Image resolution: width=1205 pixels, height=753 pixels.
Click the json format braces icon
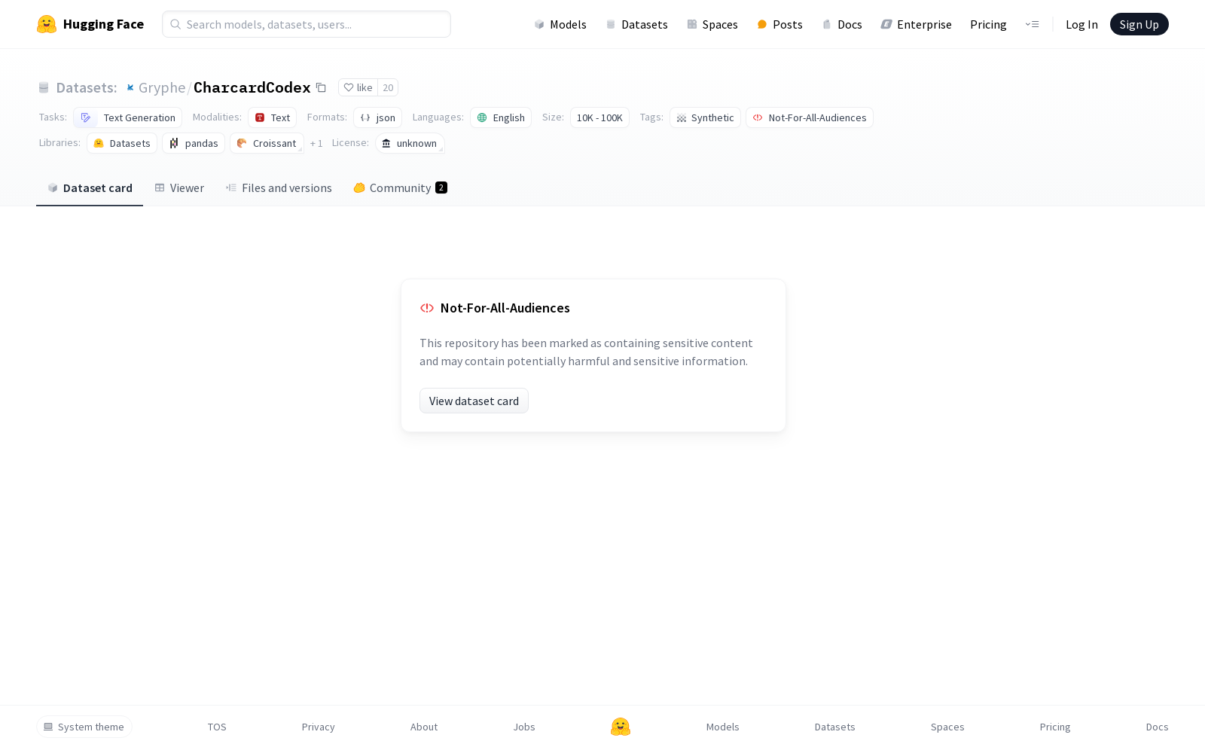365,117
